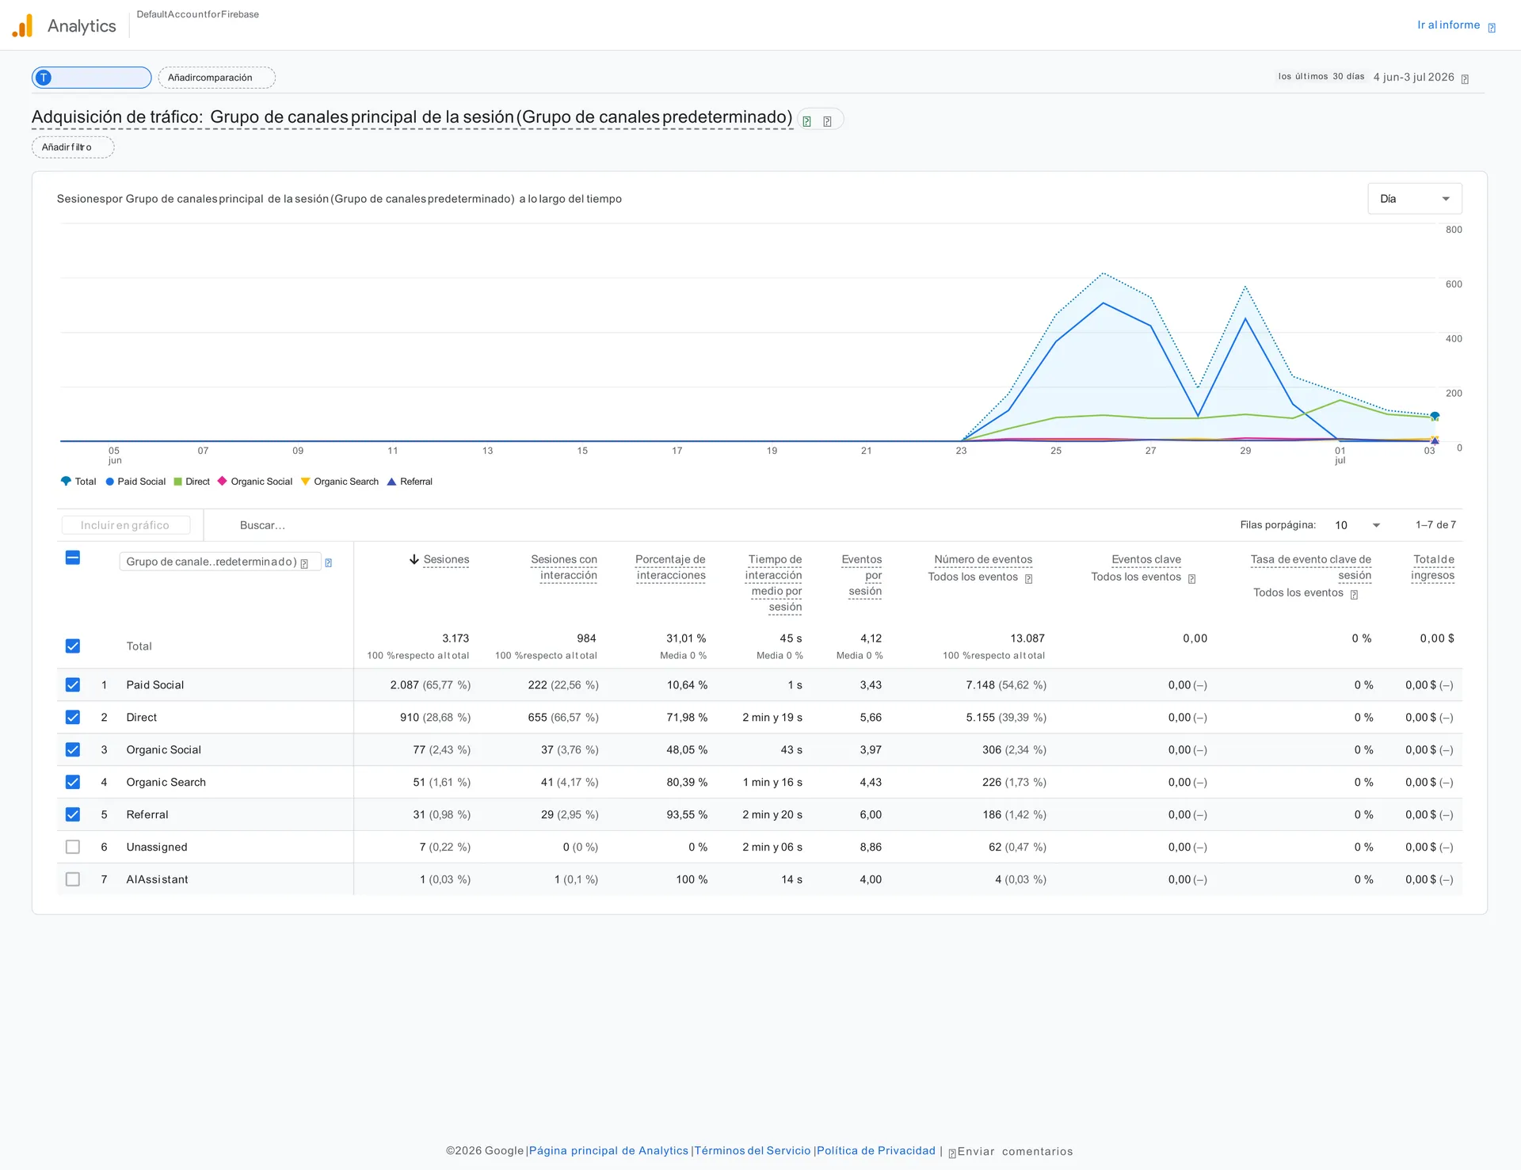This screenshot has height=1170, width=1521.
Task: Sort by Eventos por sesión column
Action: [863, 575]
